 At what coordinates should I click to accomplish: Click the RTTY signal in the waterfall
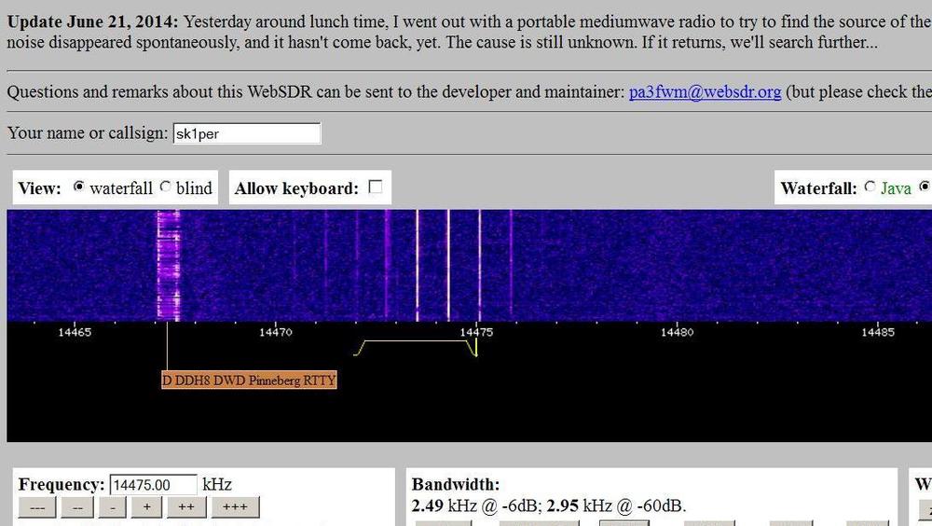coord(168,266)
